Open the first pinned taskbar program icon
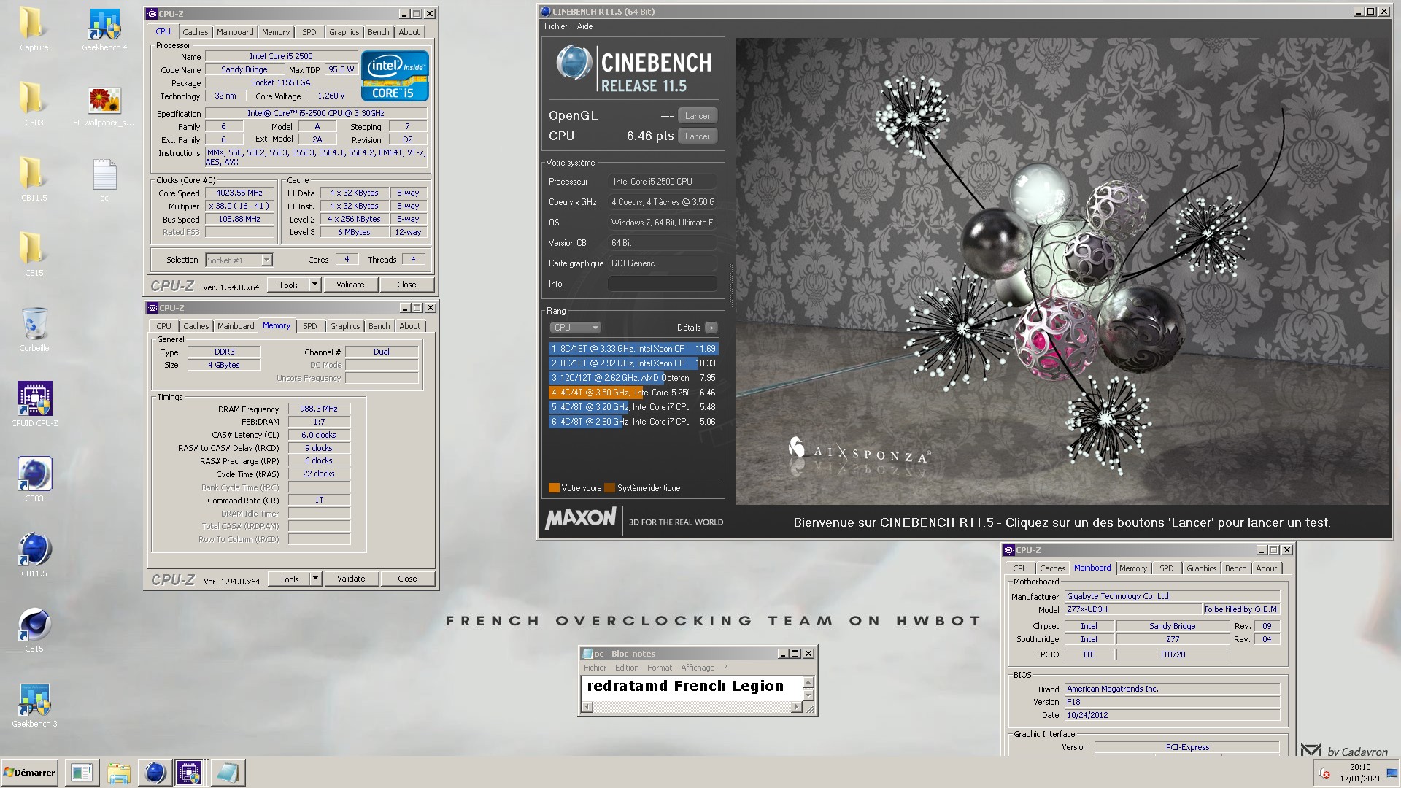The height and width of the screenshot is (788, 1401). [x=81, y=773]
